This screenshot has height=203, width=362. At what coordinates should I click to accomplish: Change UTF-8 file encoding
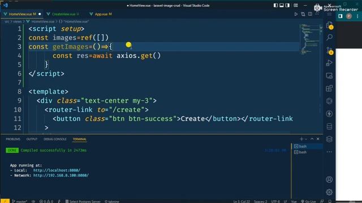(x=275, y=201)
